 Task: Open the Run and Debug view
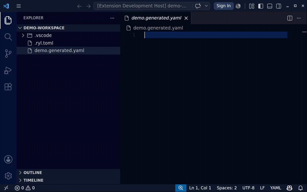tap(8, 70)
